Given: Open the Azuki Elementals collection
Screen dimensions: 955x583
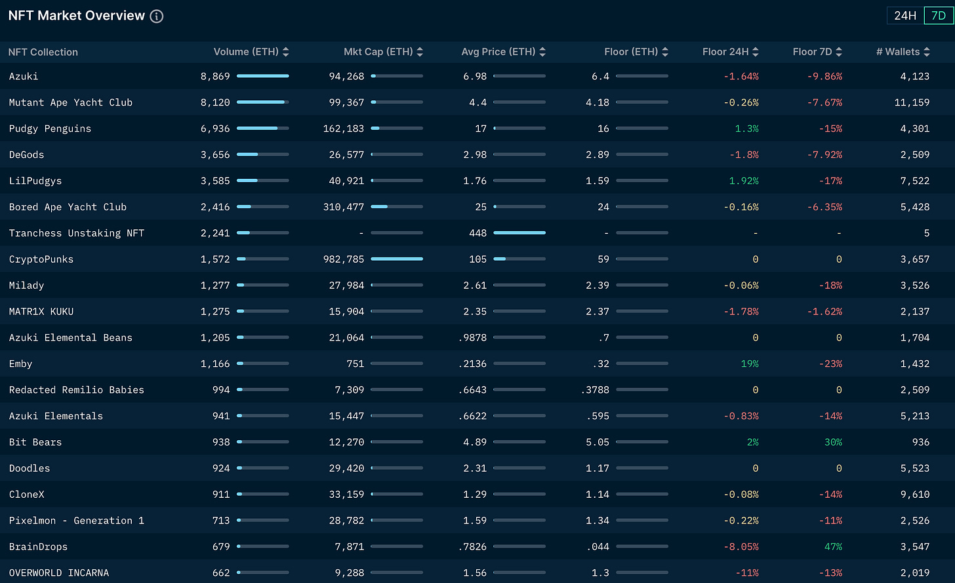Looking at the screenshot, I should [x=56, y=416].
